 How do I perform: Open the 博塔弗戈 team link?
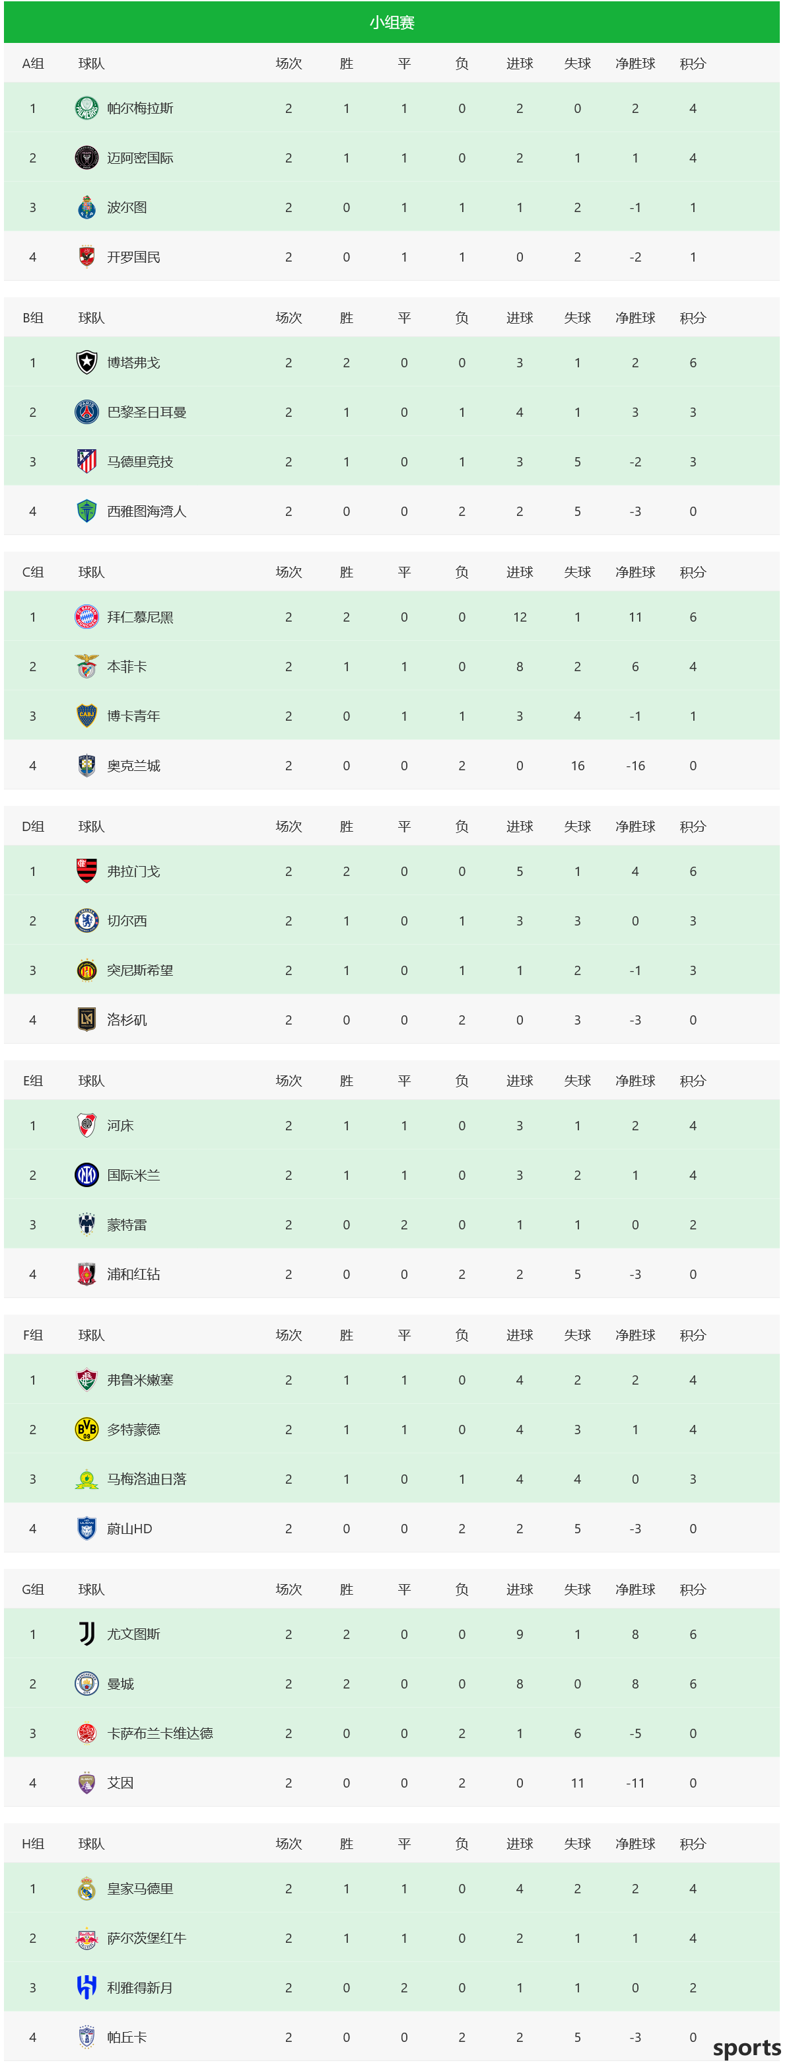pos(133,363)
